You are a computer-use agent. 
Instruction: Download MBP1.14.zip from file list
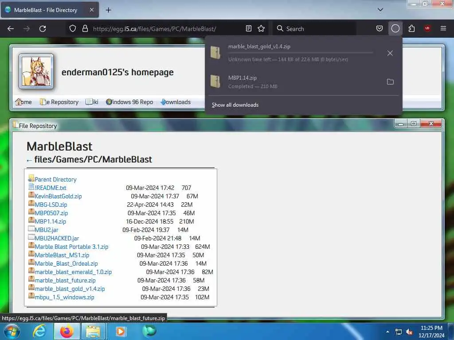point(51,221)
